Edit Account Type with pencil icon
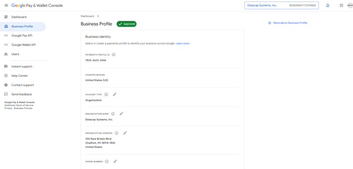The width and height of the screenshot is (353, 169). (x=115, y=94)
